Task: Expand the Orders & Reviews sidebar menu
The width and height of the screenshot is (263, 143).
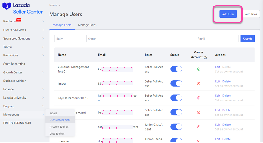Action: [24, 30]
